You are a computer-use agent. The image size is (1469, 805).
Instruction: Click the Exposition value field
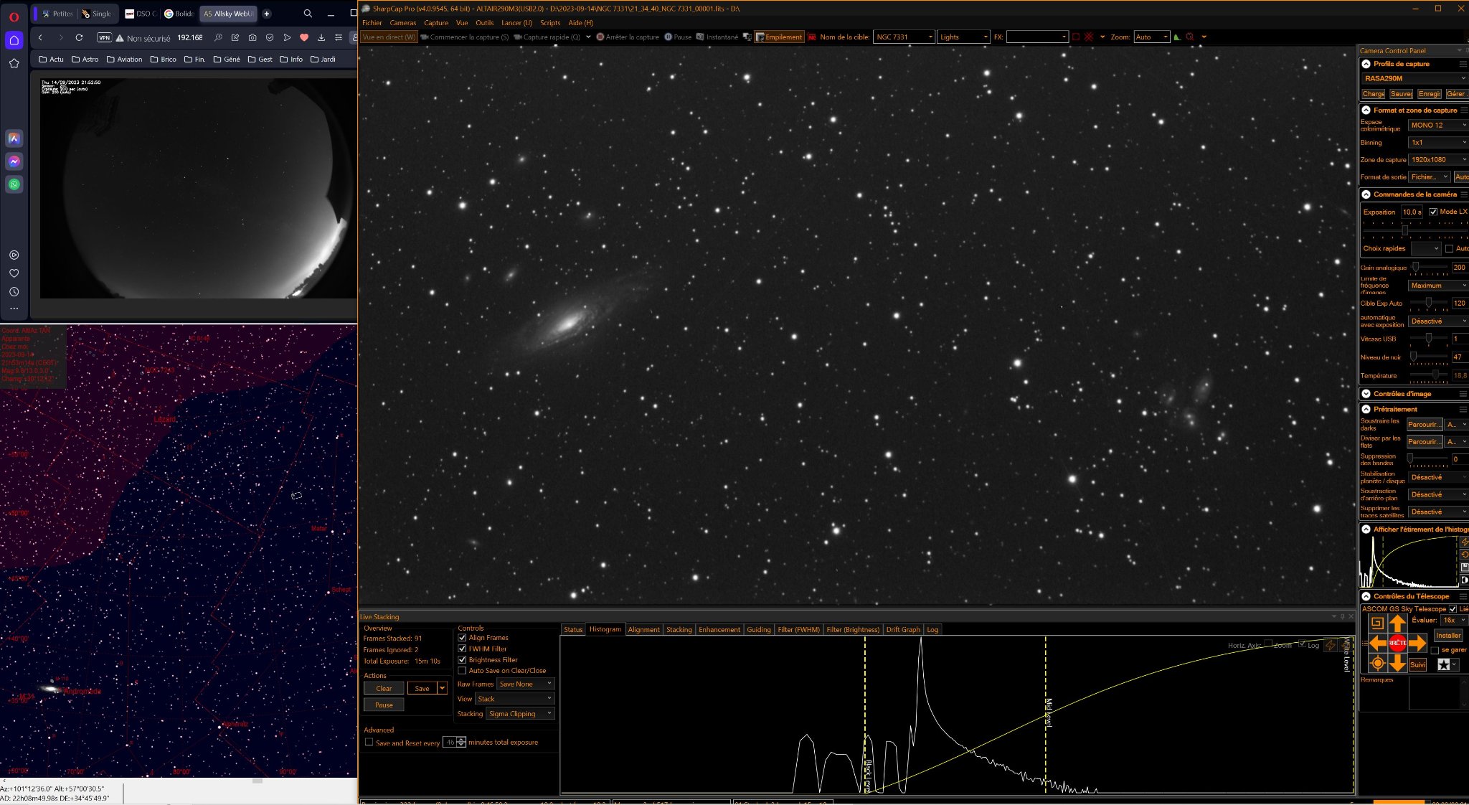click(1412, 212)
